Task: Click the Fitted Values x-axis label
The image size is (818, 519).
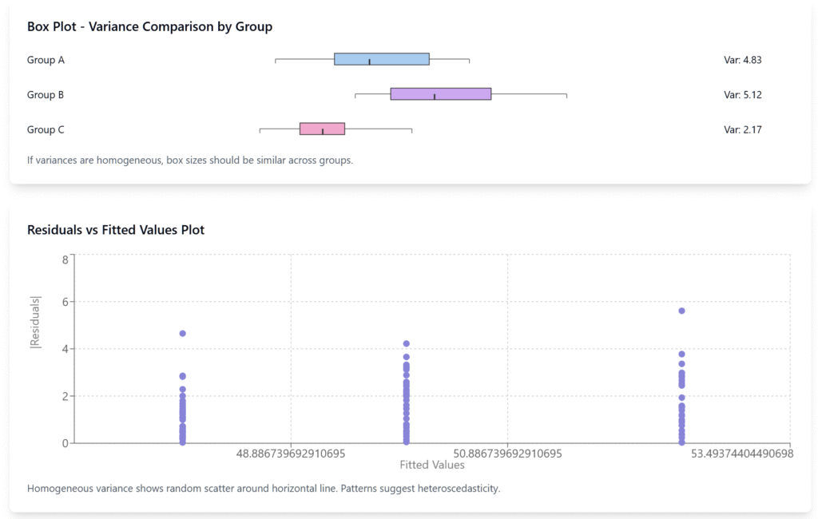Action: point(432,465)
